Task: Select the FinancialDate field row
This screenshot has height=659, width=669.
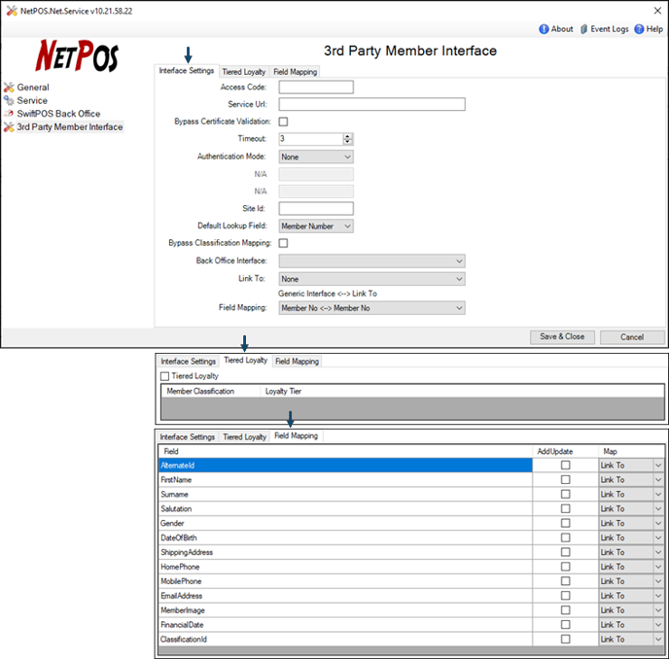Action: tap(345, 625)
